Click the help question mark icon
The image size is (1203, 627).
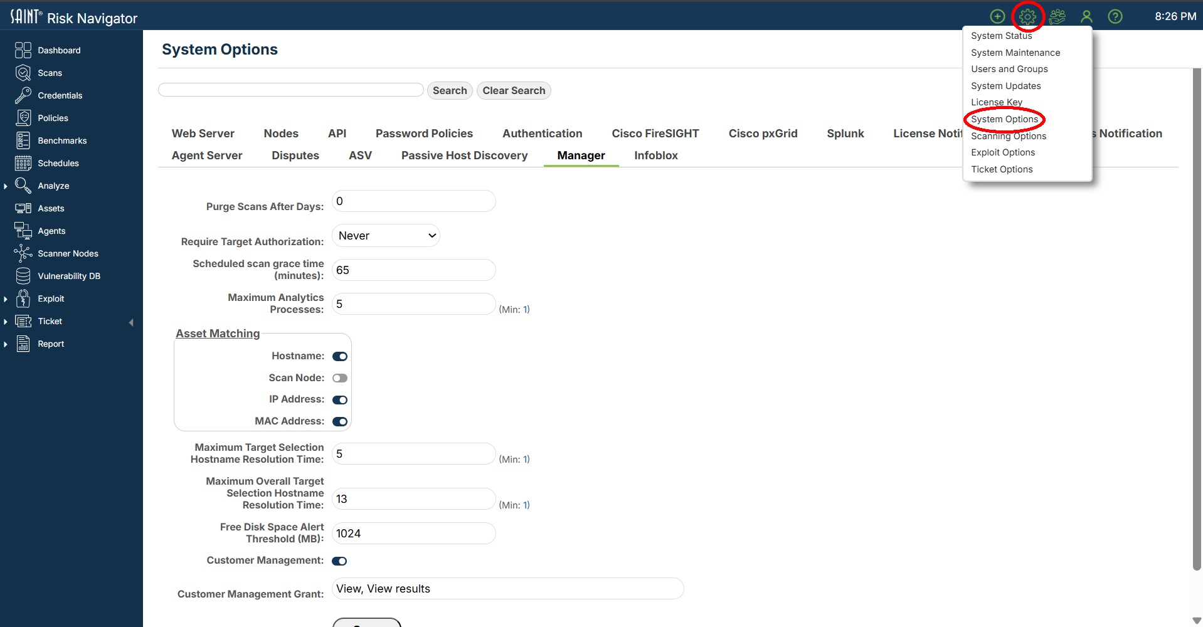1115,16
